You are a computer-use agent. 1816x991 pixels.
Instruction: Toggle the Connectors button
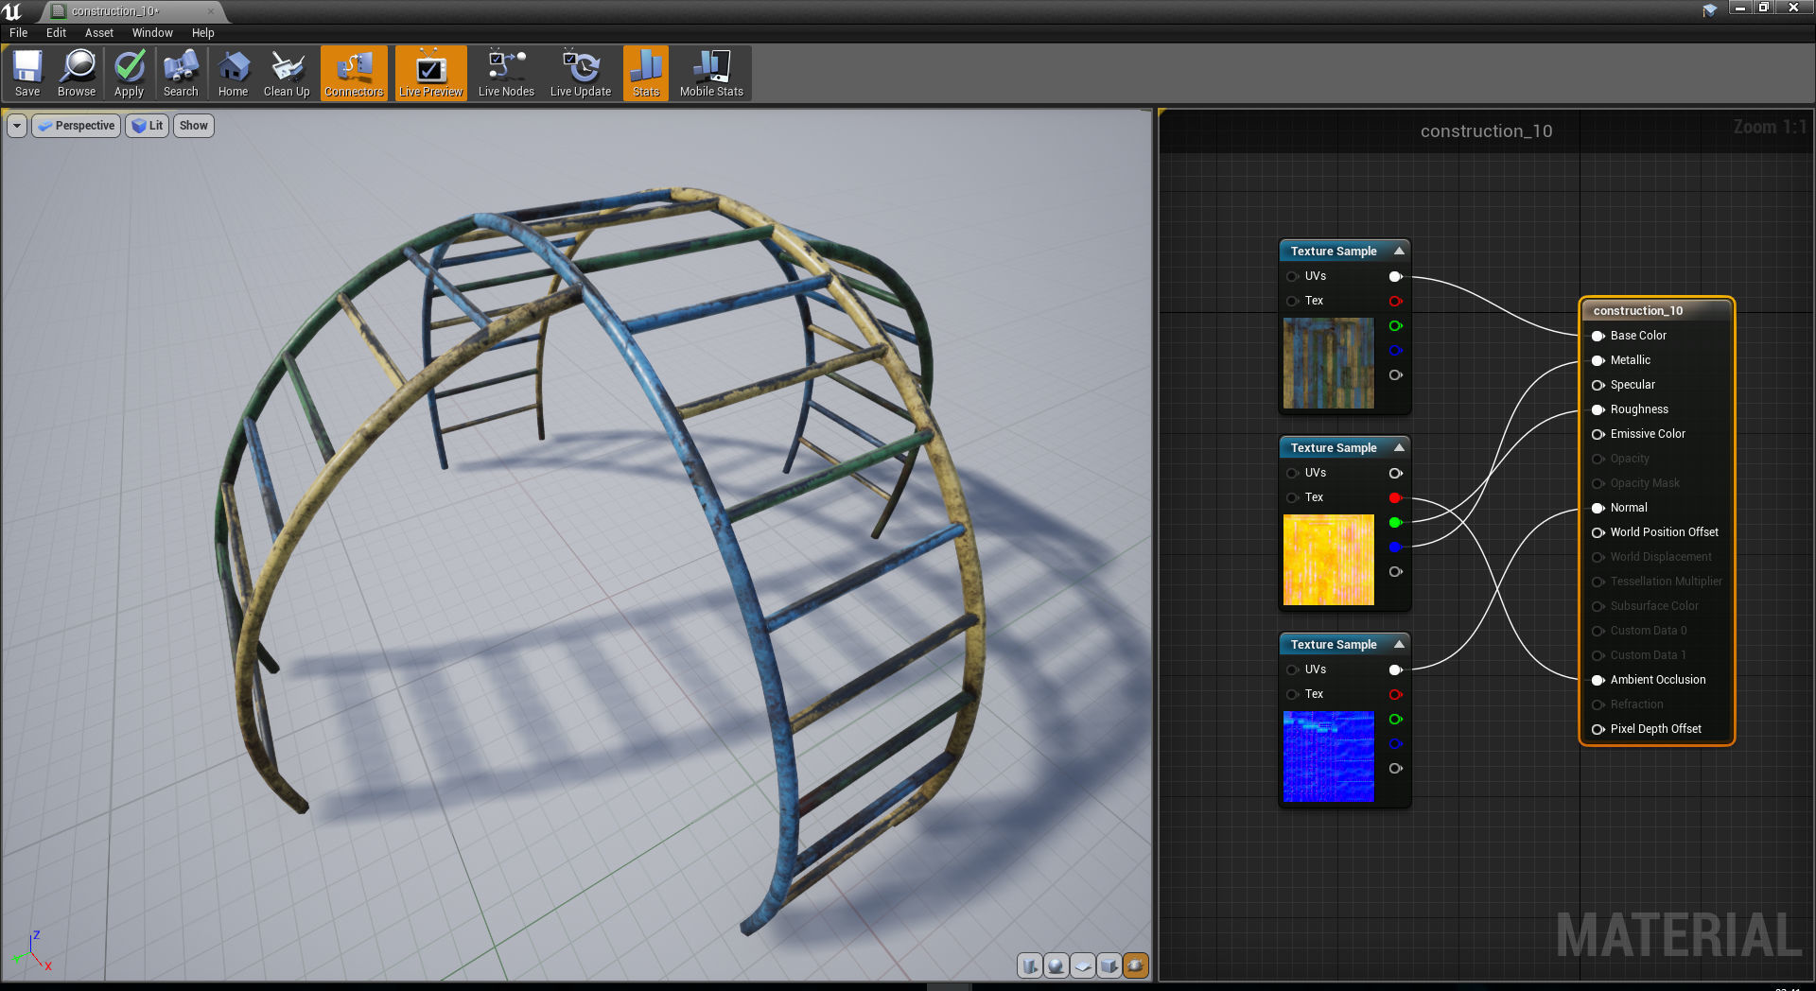coord(354,74)
